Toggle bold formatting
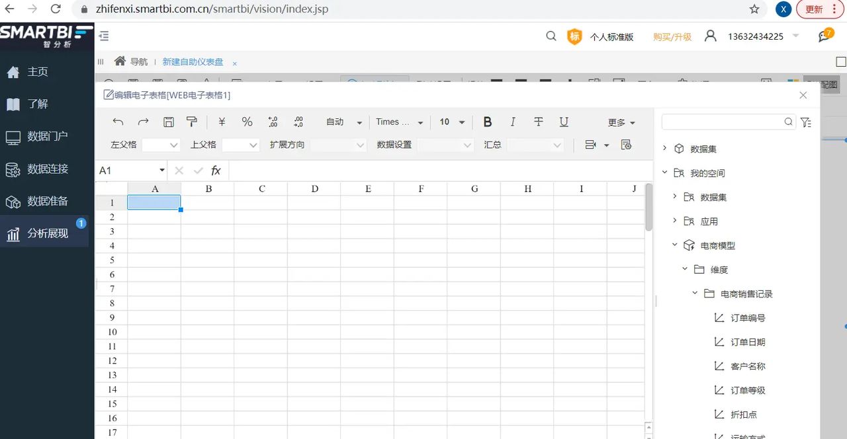847x439 pixels. 487,122
